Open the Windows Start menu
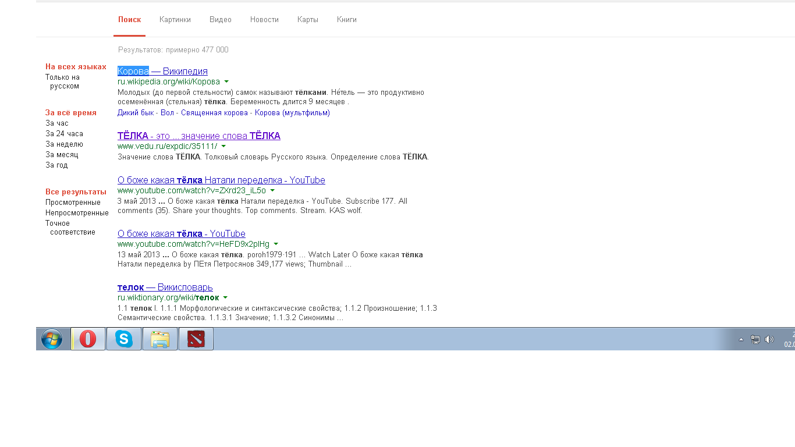Screen dimensions: 795x447 pyautogui.click(x=52, y=339)
